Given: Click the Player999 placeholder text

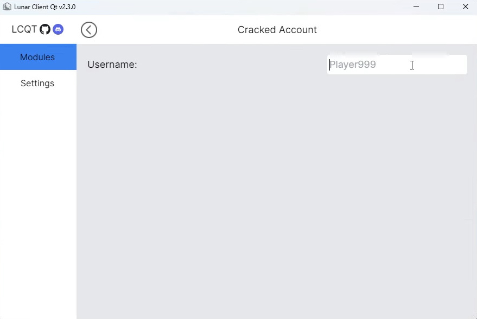Looking at the screenshot, I should pos(353,65).
